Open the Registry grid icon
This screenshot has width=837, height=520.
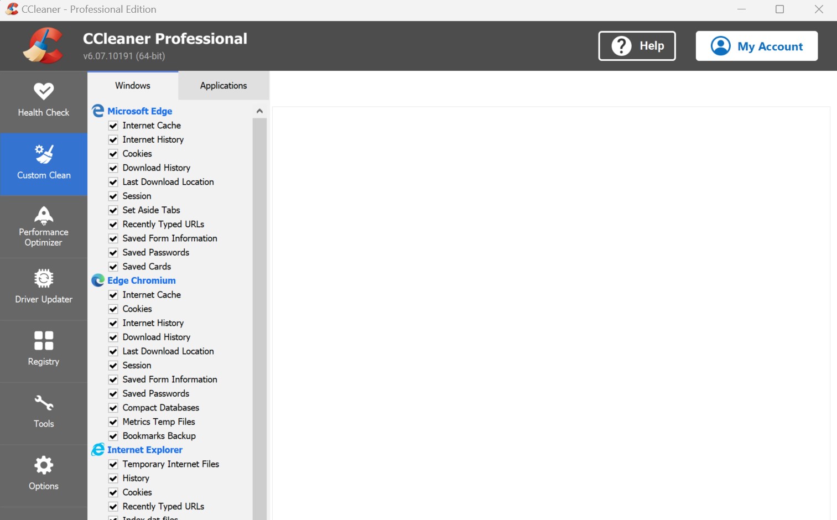point(44,341)
